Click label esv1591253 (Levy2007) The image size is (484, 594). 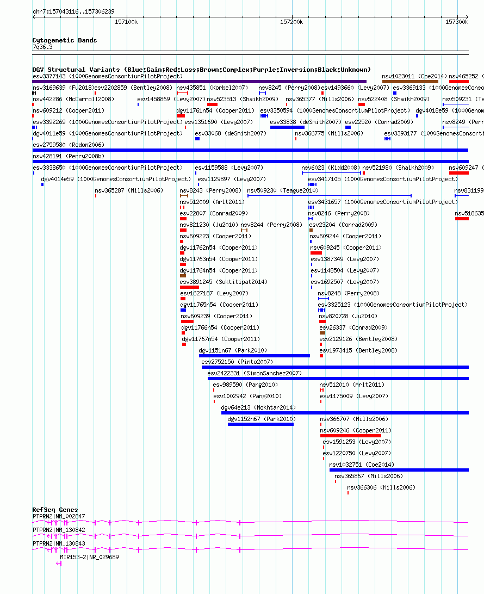click(357, 442)
